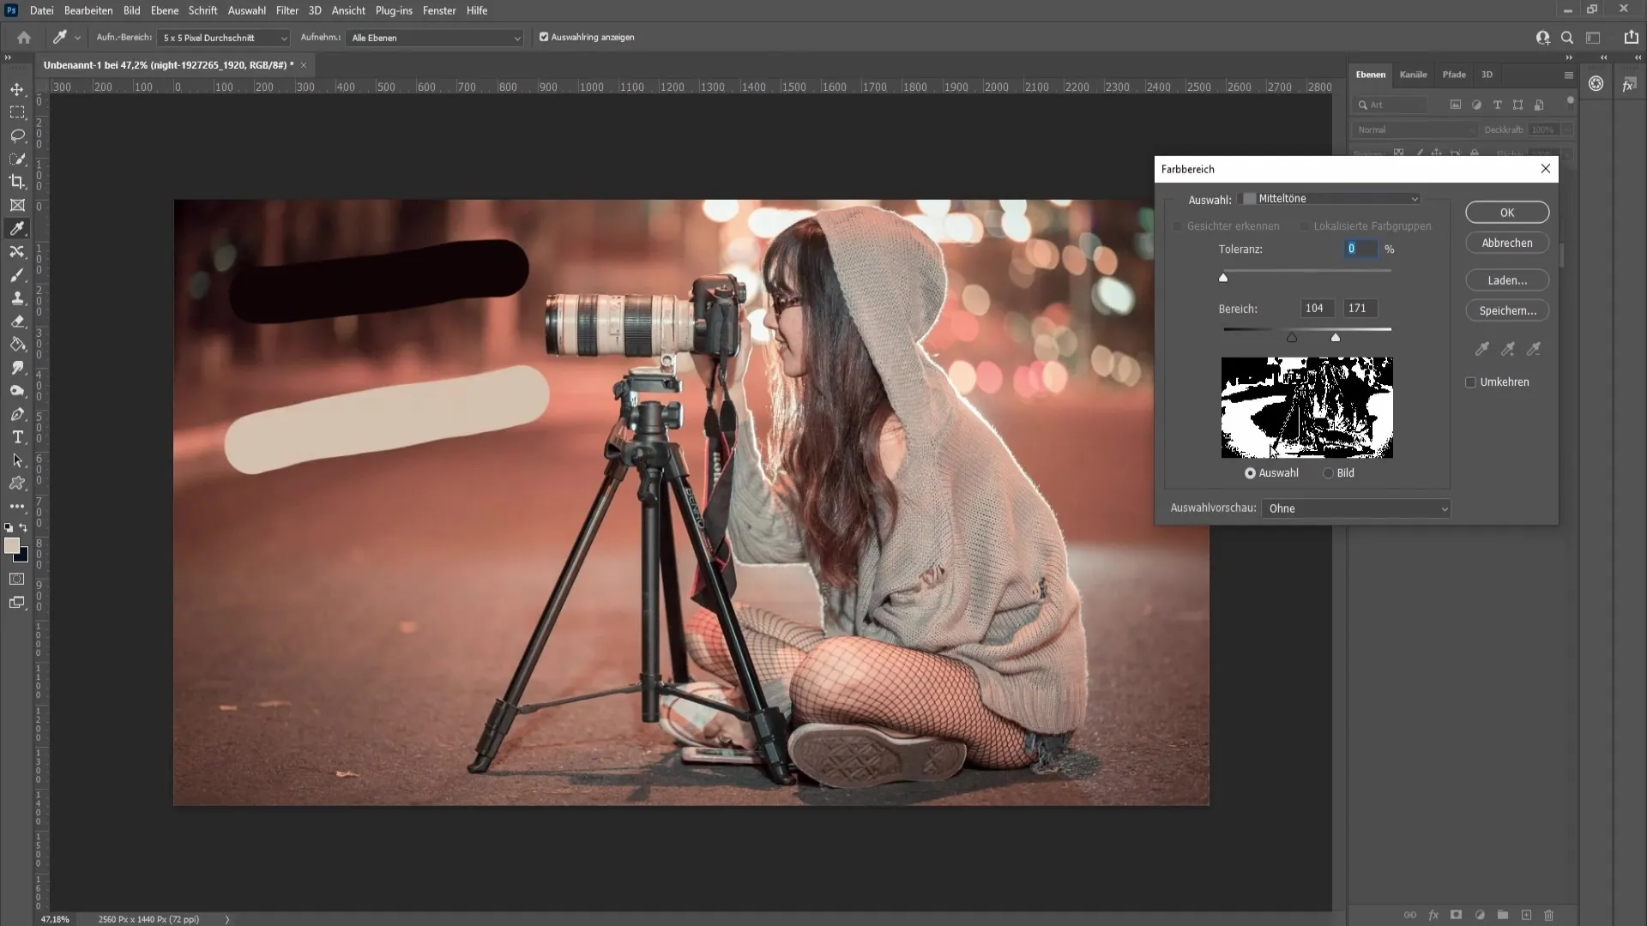Viewport: 1647px width, 926px height.
Task: Click the foreground color swatch
Action: click(11, 545)
